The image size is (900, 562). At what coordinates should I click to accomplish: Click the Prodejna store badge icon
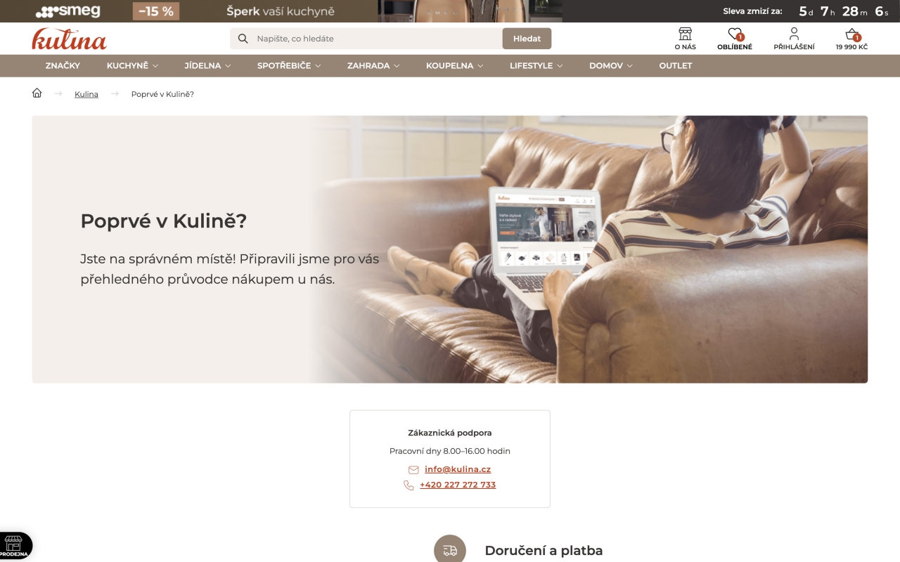click(14, 545)
